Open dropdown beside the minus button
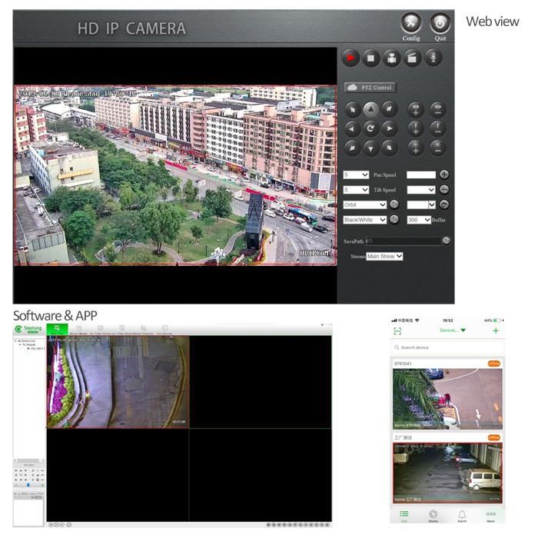538x538 pixels. (421, 190)
